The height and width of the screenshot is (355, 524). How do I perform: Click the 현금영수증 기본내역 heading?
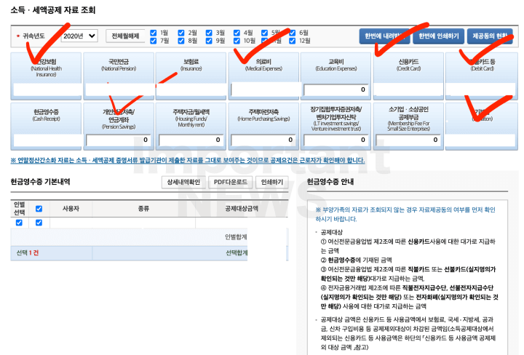41,182
